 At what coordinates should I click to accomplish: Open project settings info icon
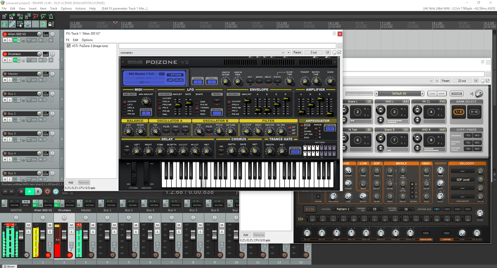click(x=28, y=16)
